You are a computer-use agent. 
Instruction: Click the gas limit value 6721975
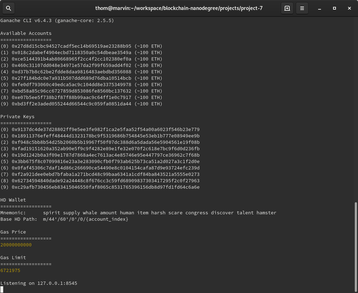tap(10, 270)
